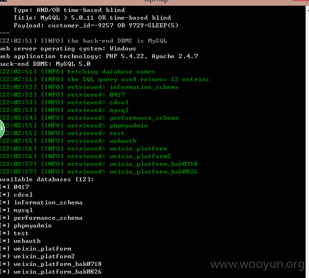Click the 'PHP 5.4.22, Apache 2.4.7' technology line
The height and width of the screenshot is (278, 309).
pyautogui.click(x=99, y=56)
